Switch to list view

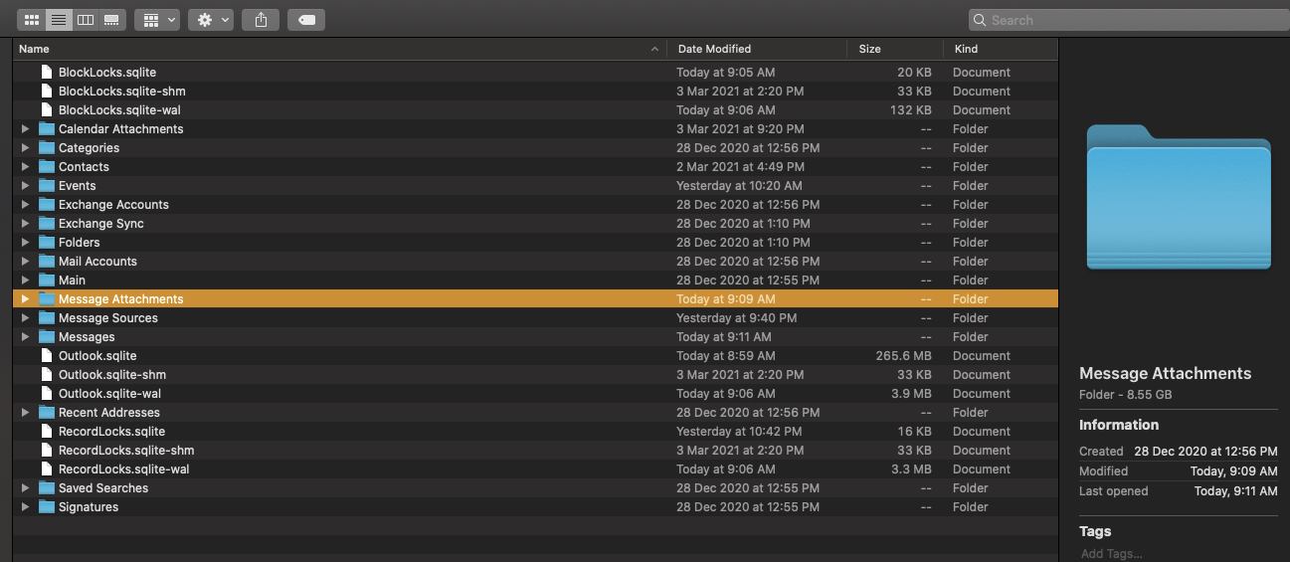(x=59, y=20)
